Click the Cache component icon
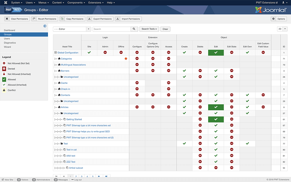The width and height of the screenshot is (291, 182). 59,83
